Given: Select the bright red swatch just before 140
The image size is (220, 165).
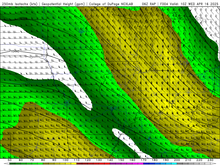Looking at the screenshot, I should (x=107, y=163).
